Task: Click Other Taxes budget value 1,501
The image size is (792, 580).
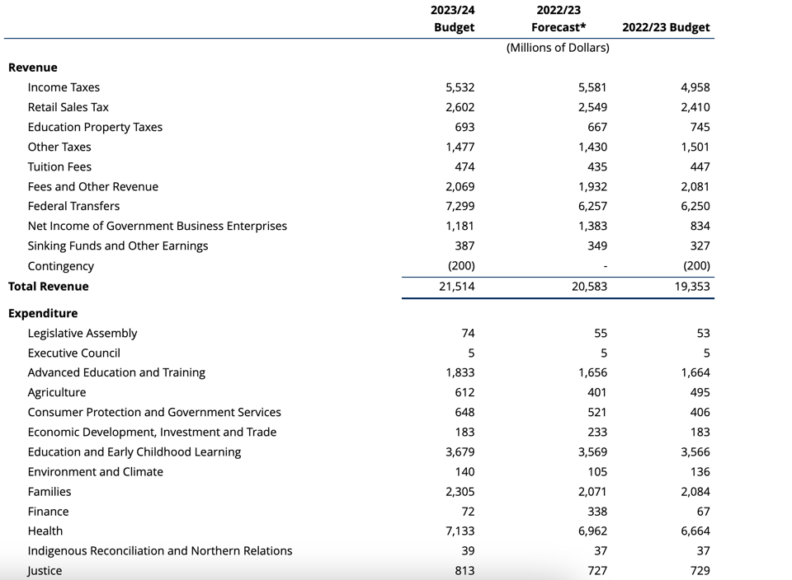Action: pyautogui.click(x=695, y=147)
